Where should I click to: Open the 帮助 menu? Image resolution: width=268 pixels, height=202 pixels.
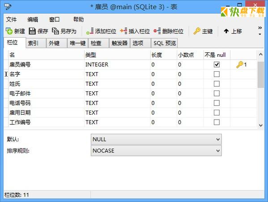[78, 19]
